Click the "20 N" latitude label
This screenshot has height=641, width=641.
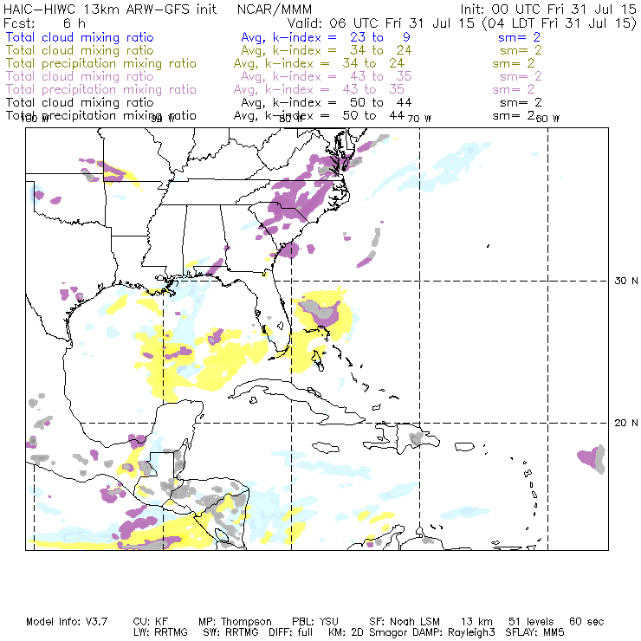[x=626, y=423]
